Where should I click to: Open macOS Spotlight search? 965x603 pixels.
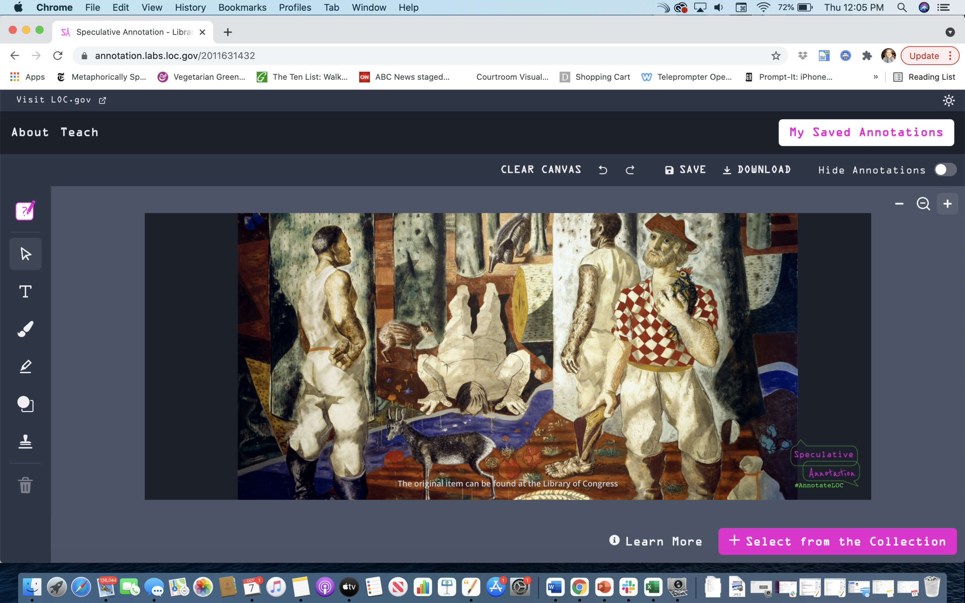coord(902,8)
